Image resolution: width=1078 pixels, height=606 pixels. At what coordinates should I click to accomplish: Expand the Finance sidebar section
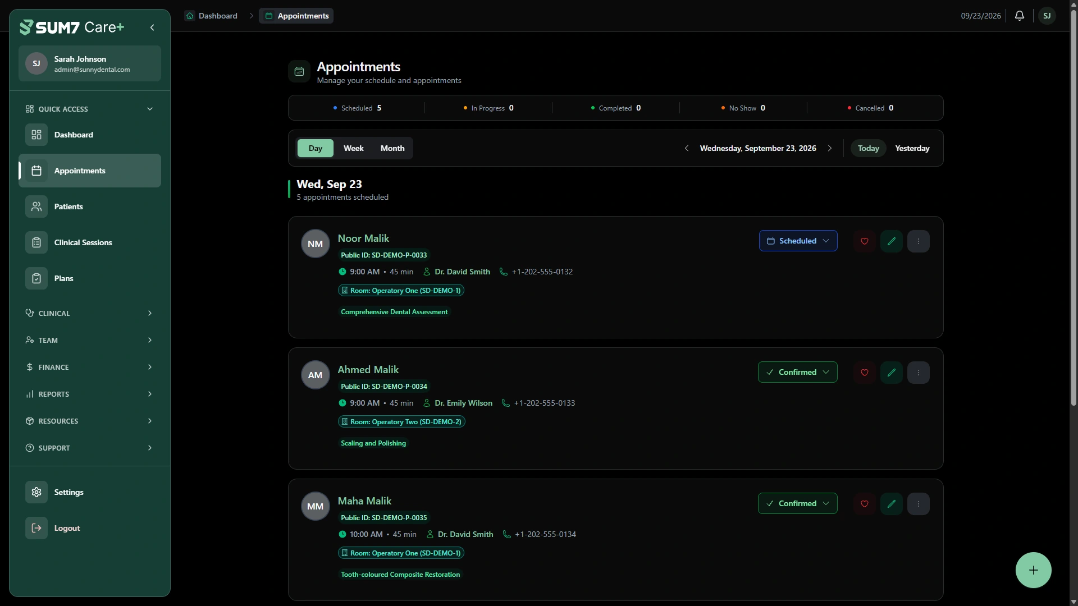(90, 367)
